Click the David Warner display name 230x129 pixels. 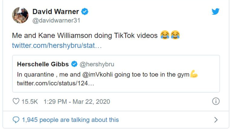(56, 12)
